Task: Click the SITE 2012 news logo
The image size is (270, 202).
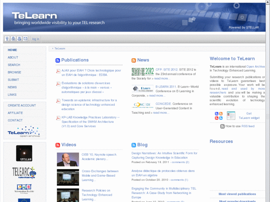Action: (x=143, y=72)
